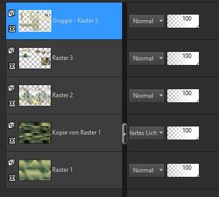The height and width of the screenshot is (197, 219).
Task: Open blend mode dropdown for Raster 3
Action: (147, 58)
